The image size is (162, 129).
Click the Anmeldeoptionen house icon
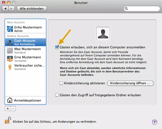coord(10,100)
